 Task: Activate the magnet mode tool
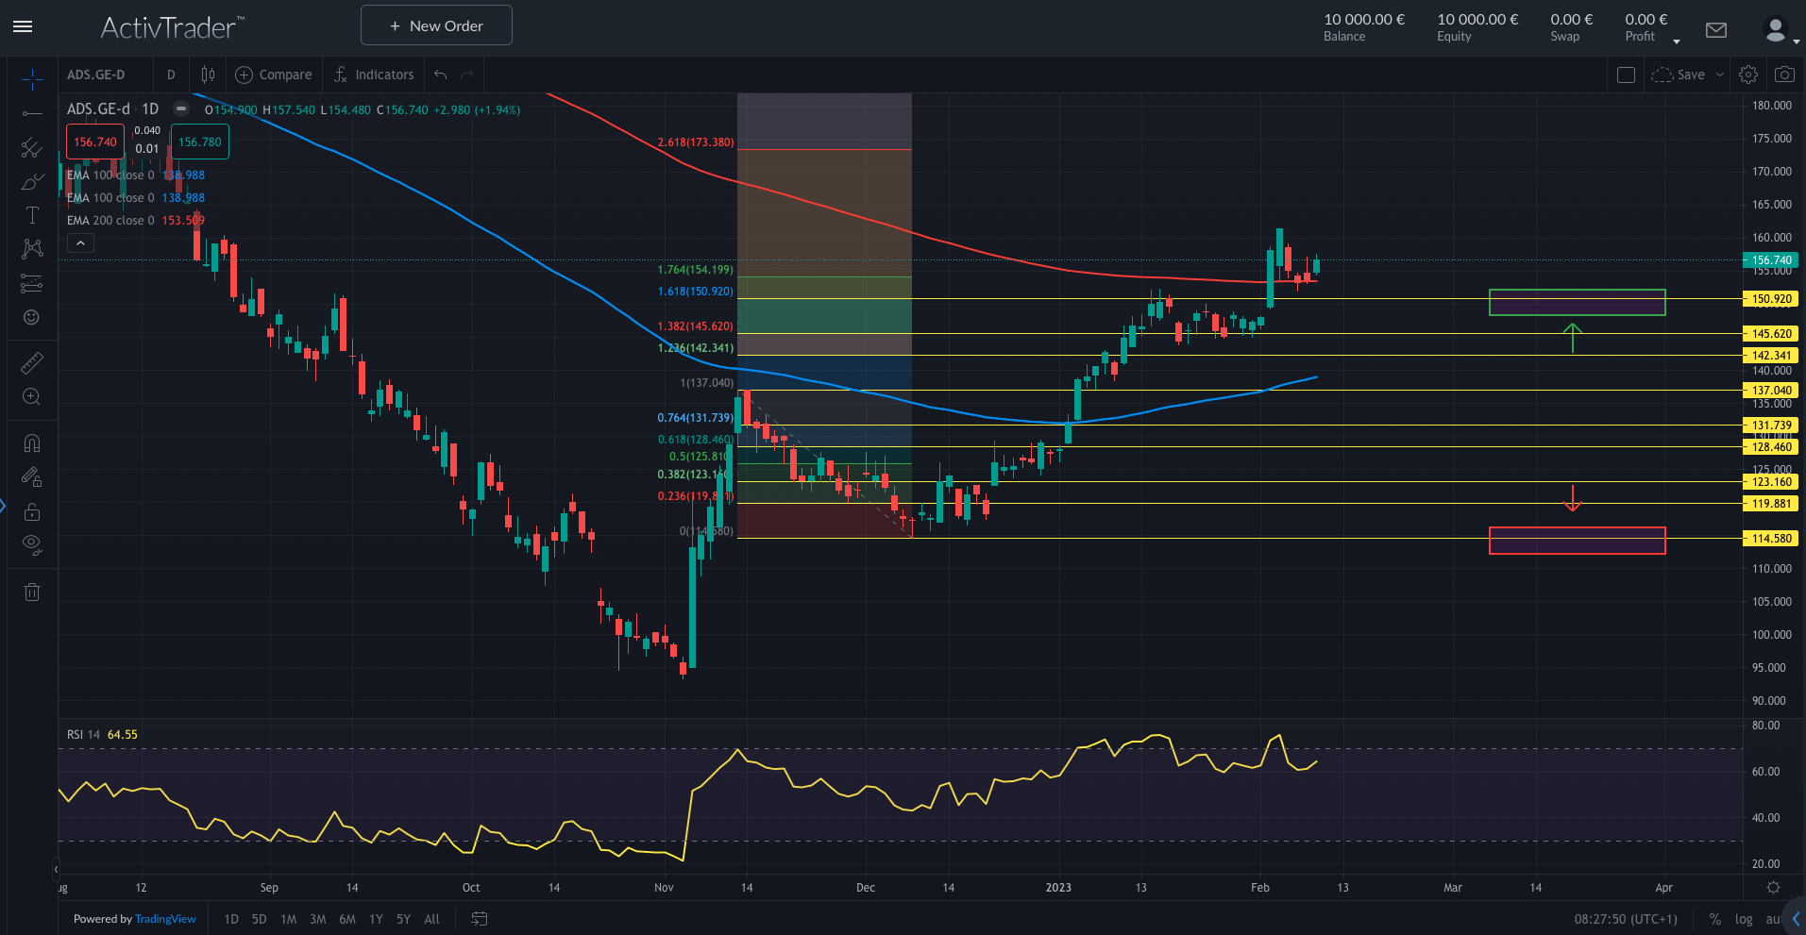coord(31,443)
